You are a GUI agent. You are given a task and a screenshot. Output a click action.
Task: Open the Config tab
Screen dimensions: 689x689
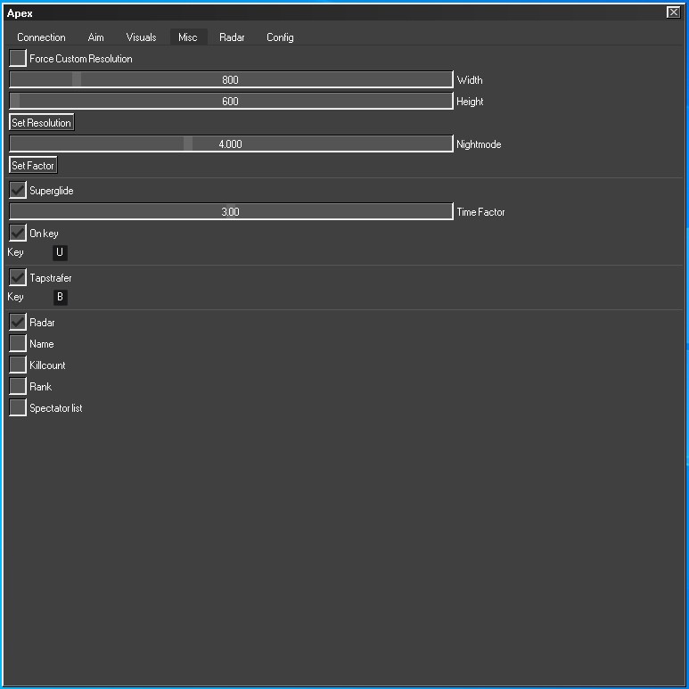pyautogui.click(x=280, y=37)
